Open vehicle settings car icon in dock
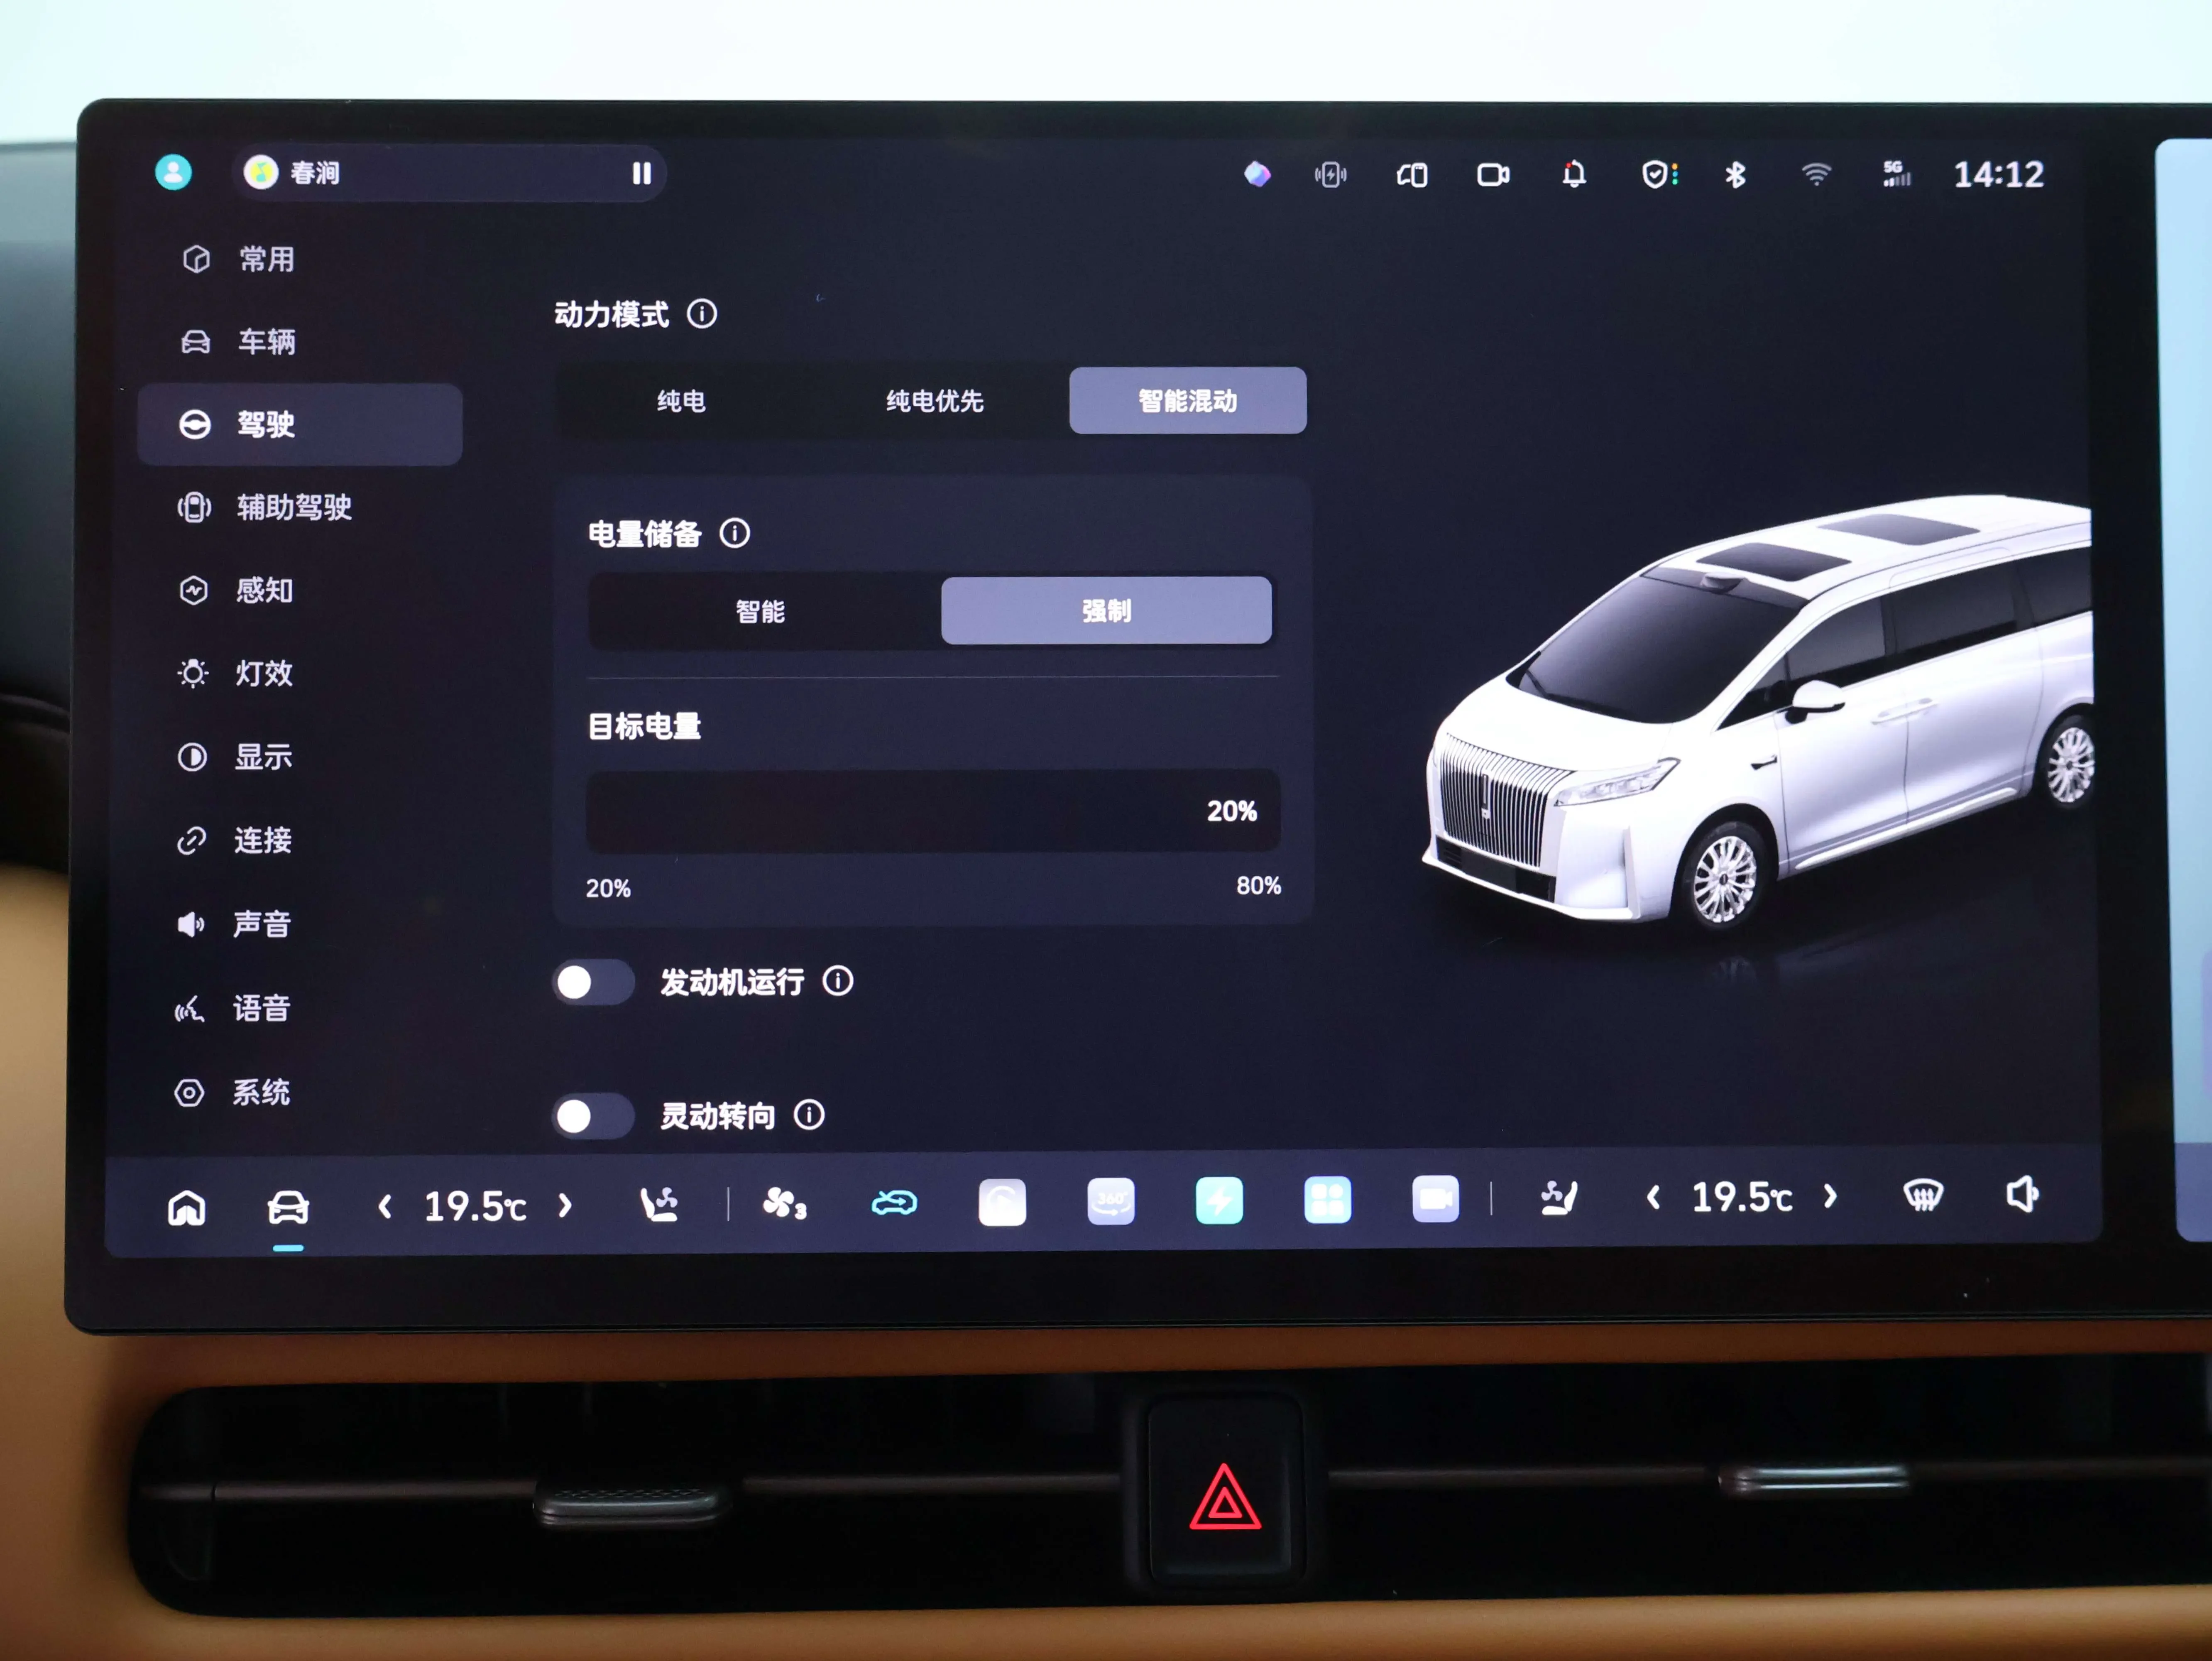 click(x=288, y=1207)
